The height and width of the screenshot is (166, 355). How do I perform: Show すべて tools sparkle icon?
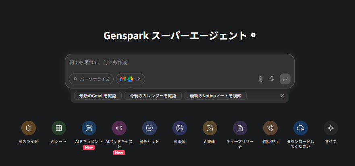point(331,128)
